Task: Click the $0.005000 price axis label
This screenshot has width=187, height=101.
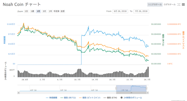Action: (x=156, y=24)
